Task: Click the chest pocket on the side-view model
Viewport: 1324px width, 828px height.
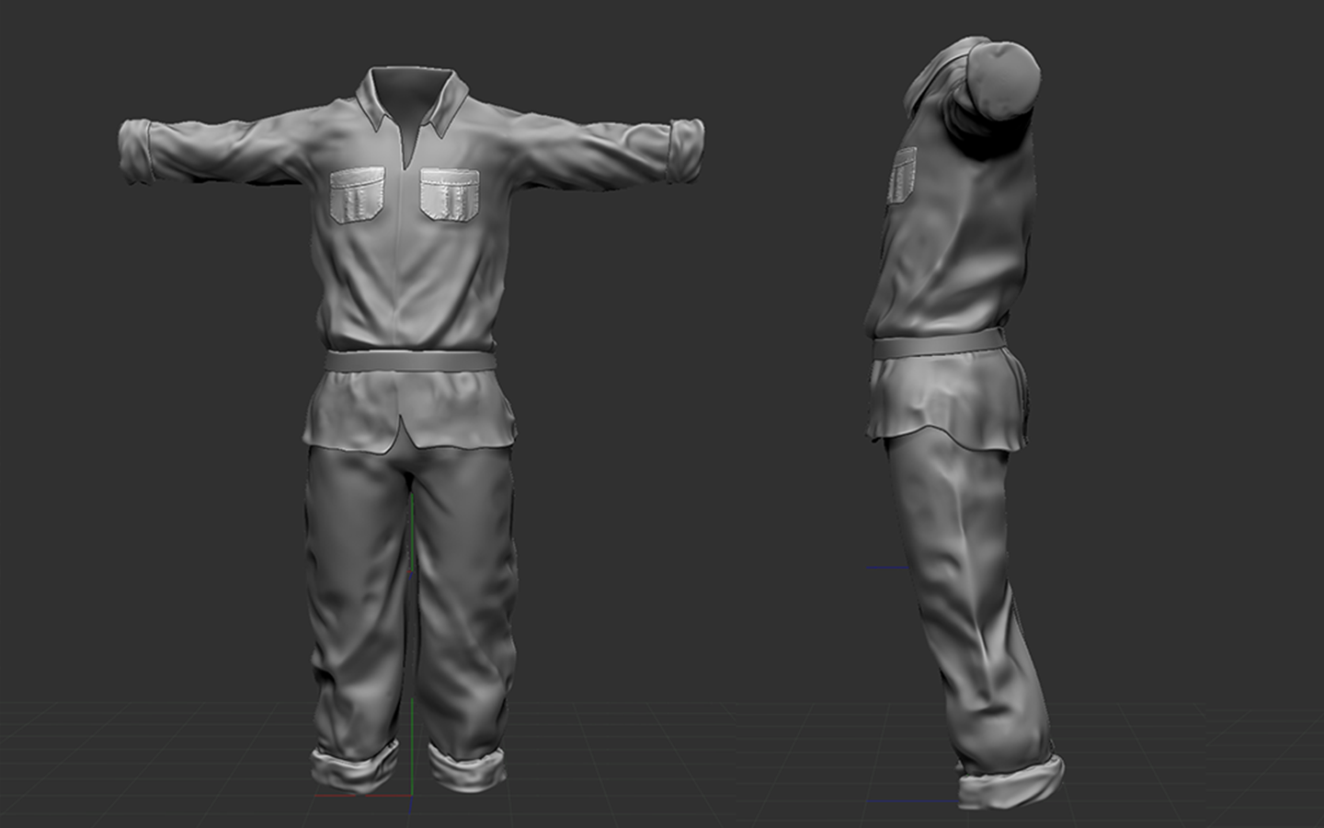Action: tap(902, 175)
